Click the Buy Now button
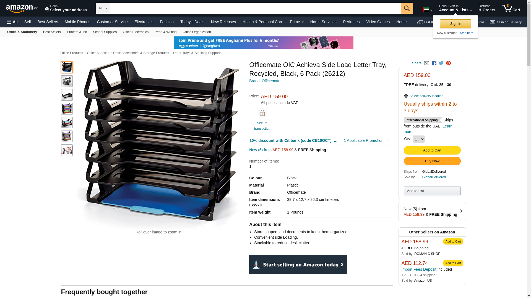This screenshot has width=531, height=298. tap(432, 161)
